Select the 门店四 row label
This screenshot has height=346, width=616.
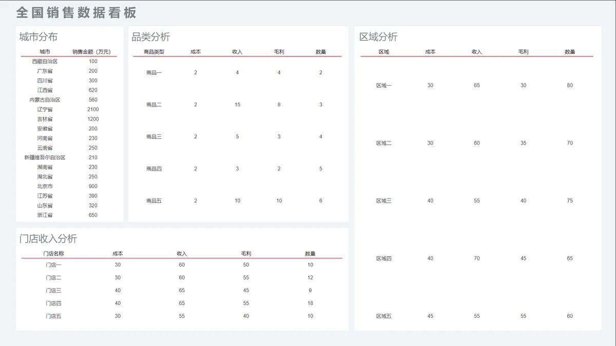(53, 303)
